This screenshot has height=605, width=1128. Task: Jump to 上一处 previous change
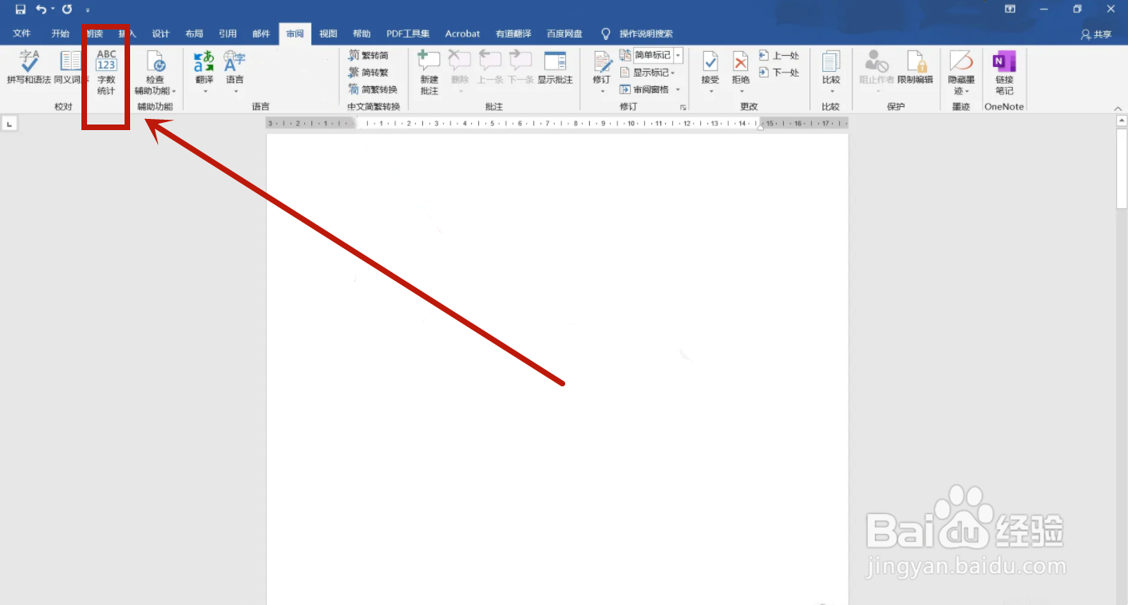tap(778, 55)
